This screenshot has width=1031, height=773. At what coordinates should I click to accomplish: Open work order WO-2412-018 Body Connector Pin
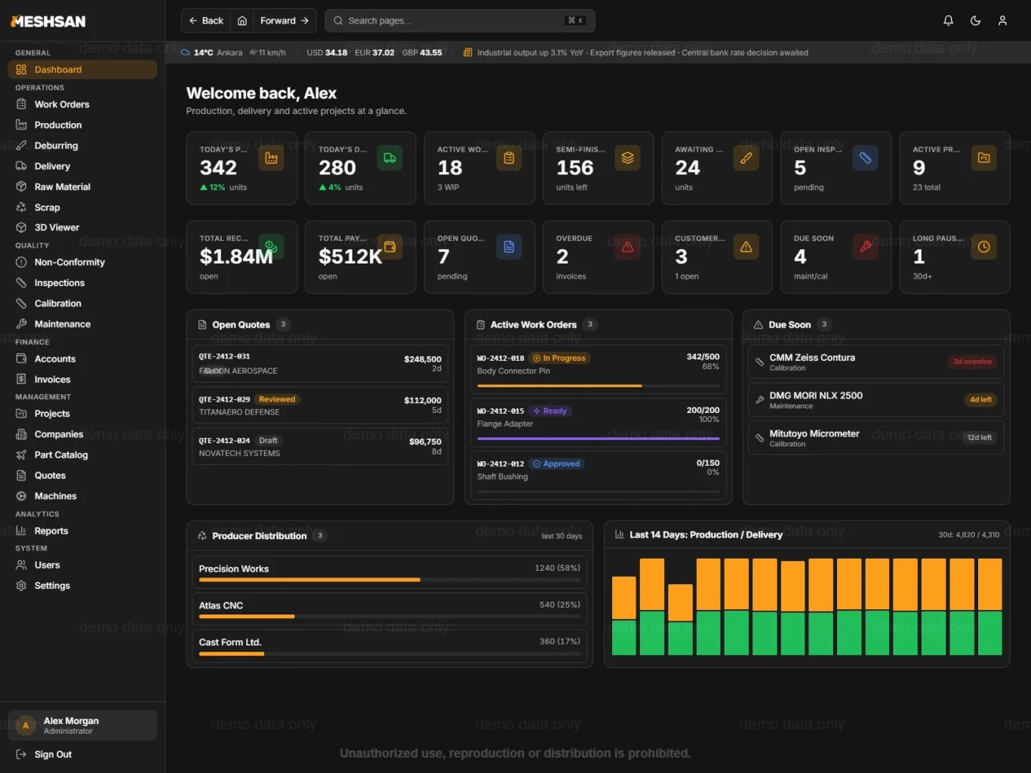[599, 369]
